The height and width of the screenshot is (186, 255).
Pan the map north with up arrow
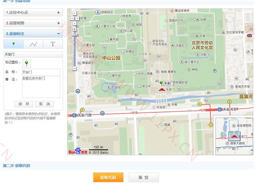point(74,13)
